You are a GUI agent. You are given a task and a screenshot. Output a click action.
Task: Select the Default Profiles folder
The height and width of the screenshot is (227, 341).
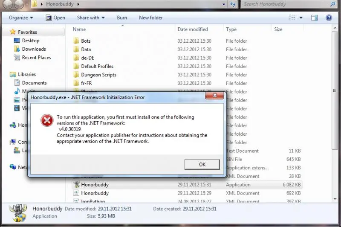click(x=97, y=66)
